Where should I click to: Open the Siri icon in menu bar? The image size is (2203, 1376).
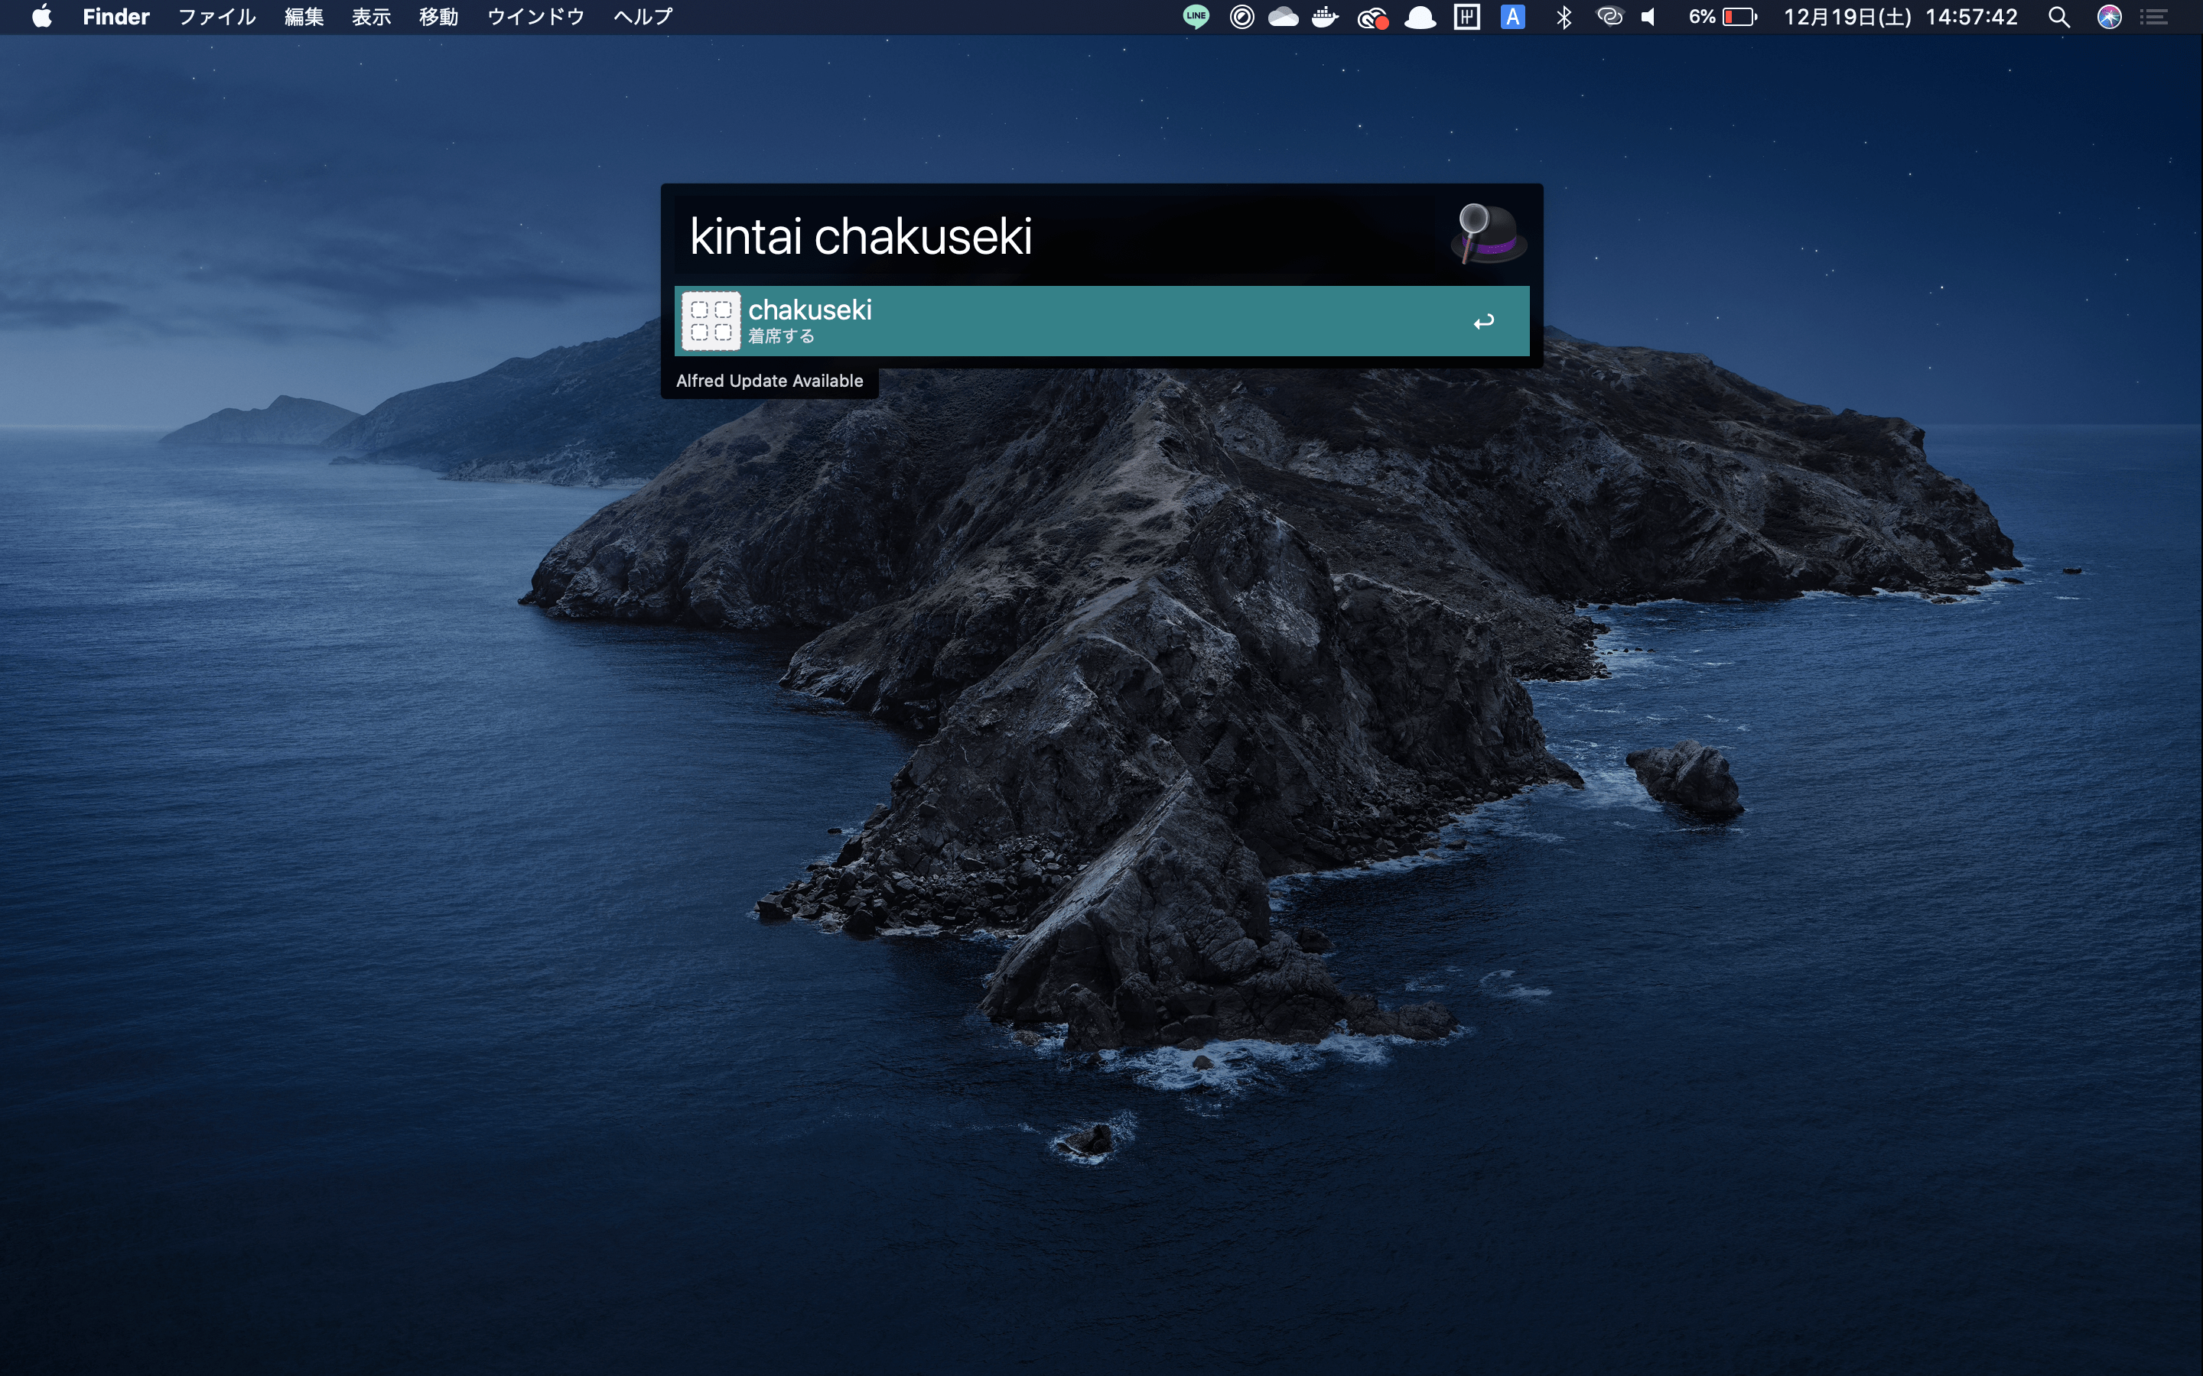pyautogui.click(x=2109, y=16)
